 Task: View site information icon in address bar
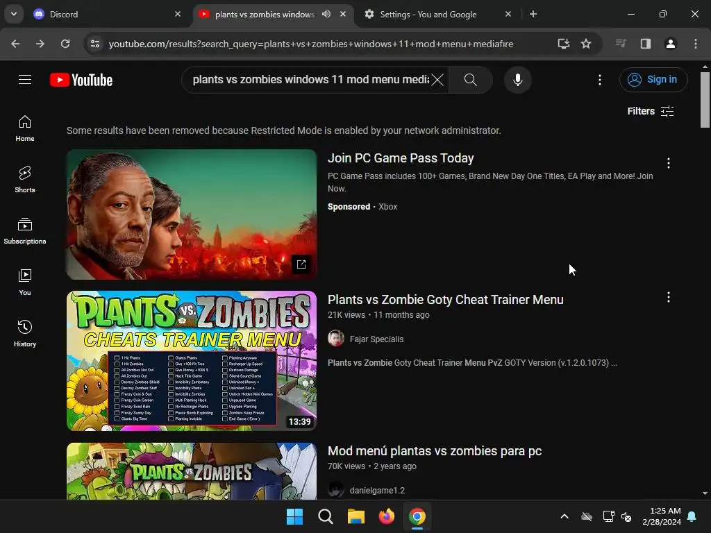(x=94, y=44)
